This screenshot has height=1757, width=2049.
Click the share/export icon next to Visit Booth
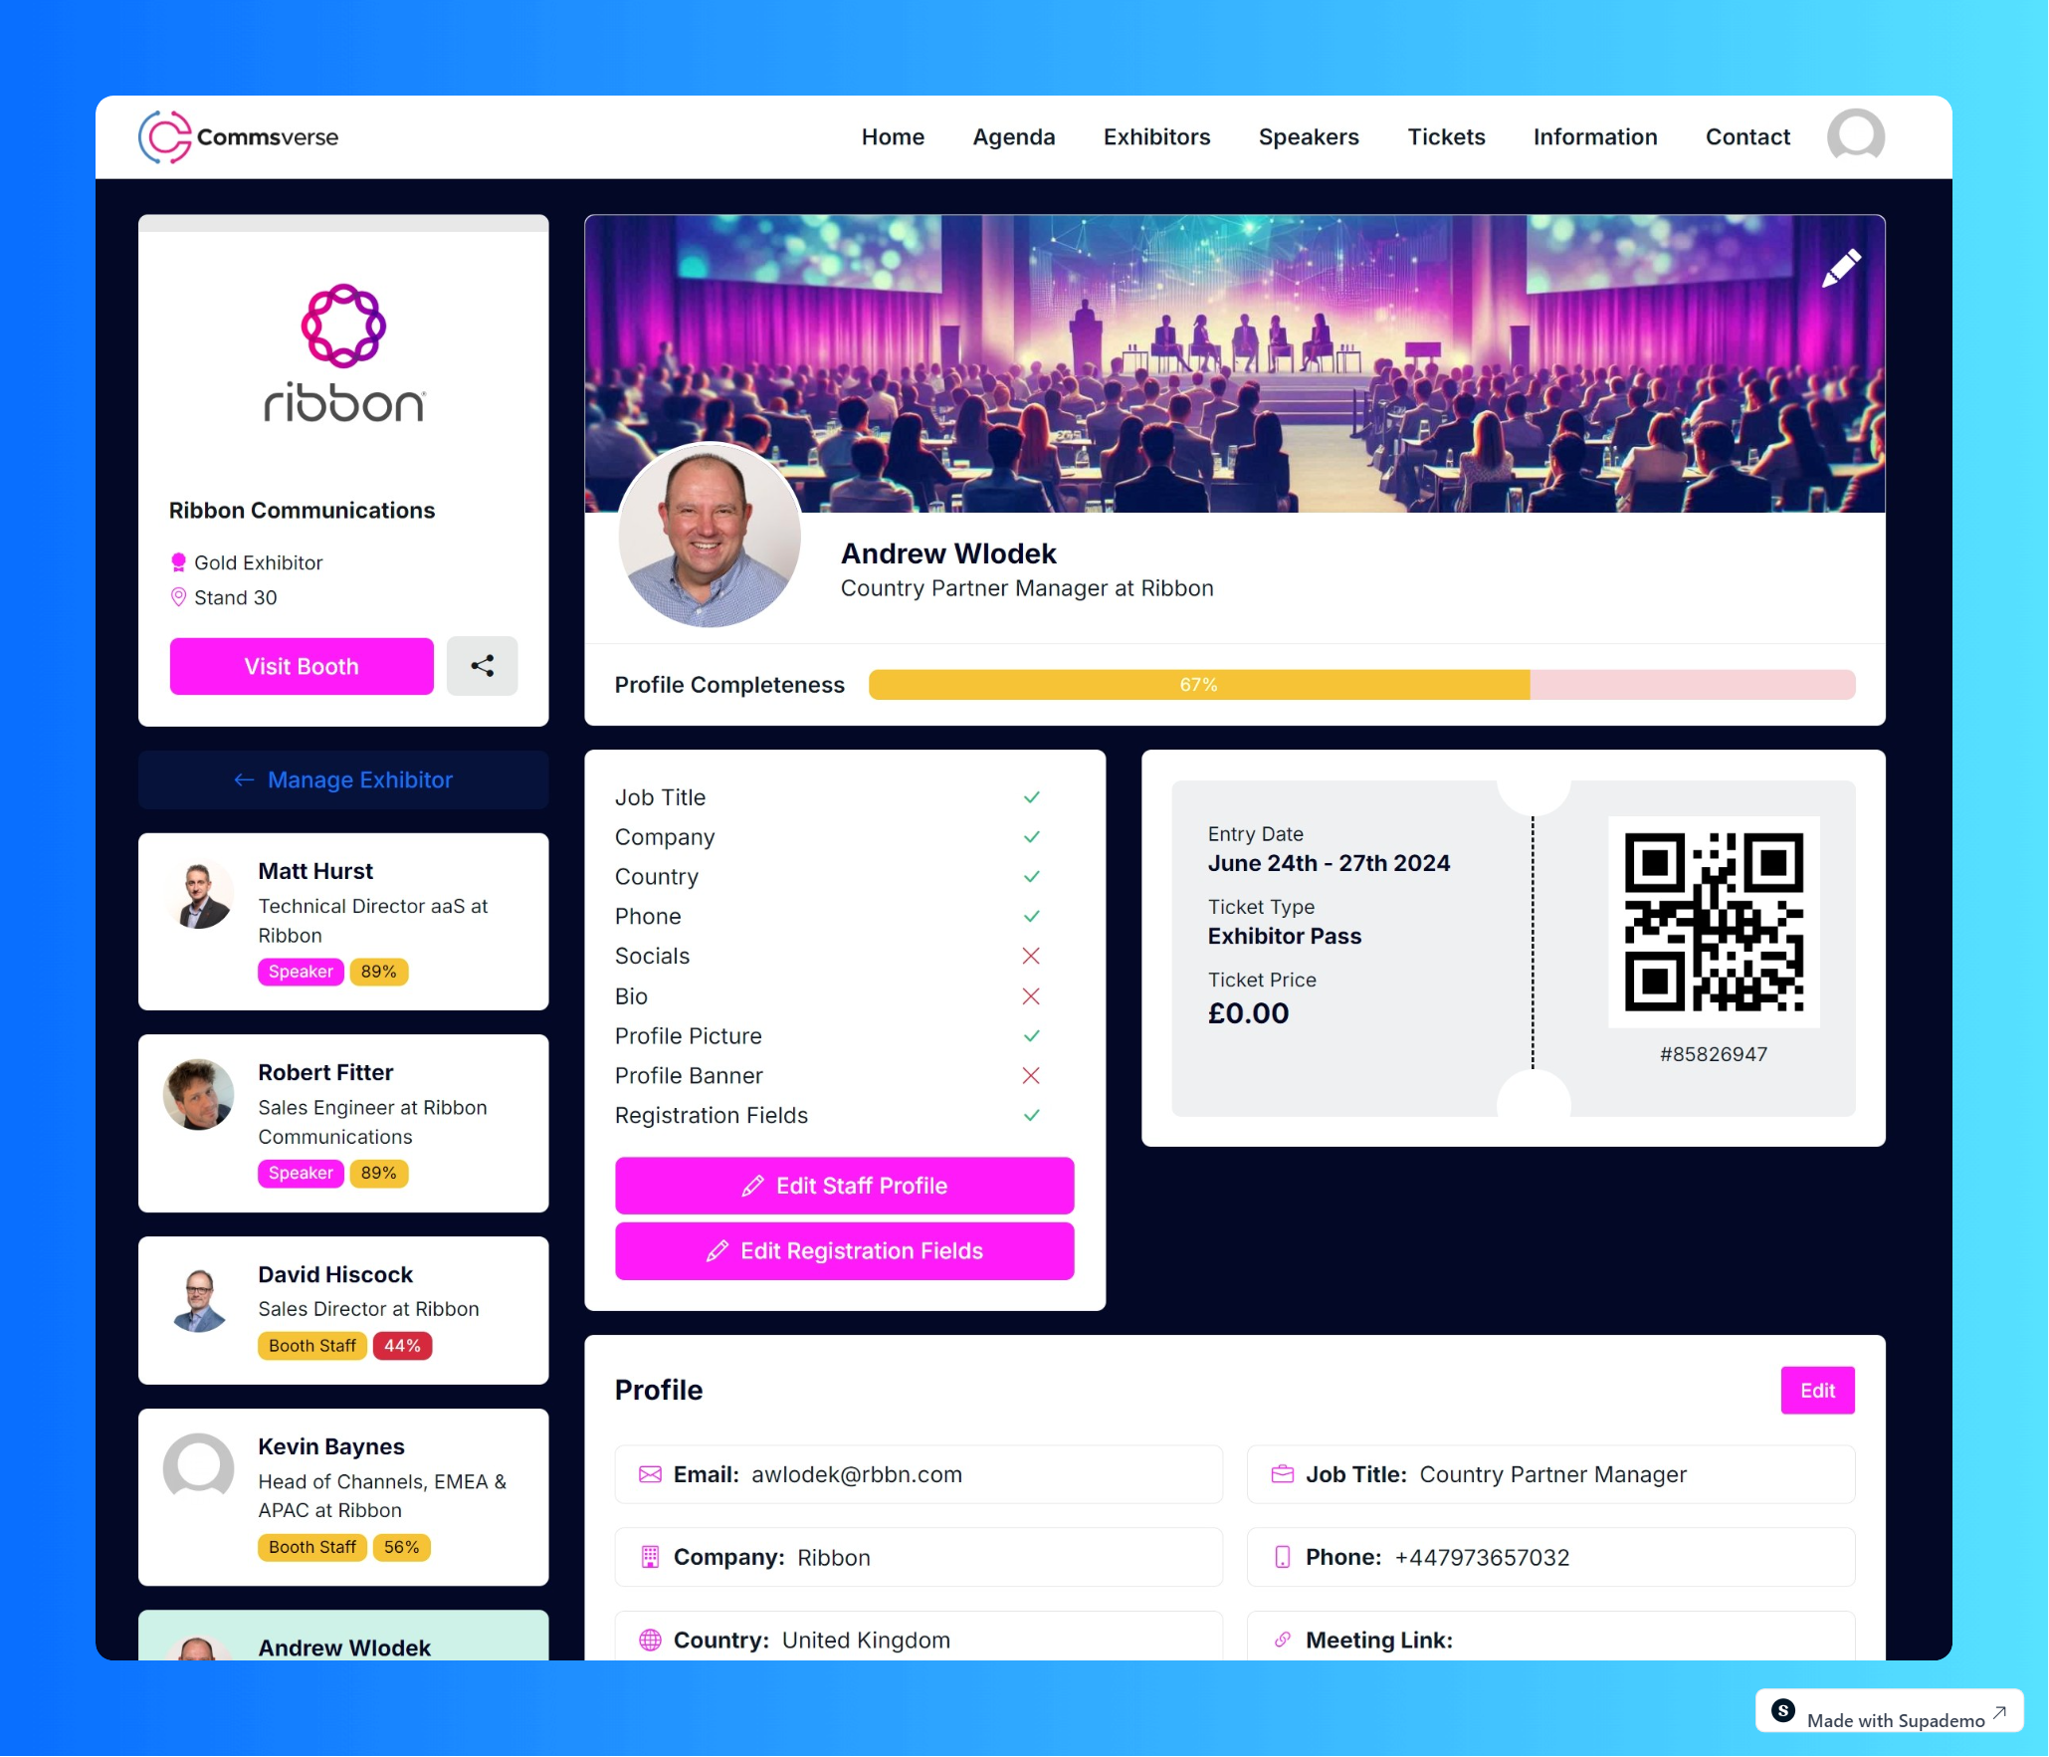tap(483, 666)
